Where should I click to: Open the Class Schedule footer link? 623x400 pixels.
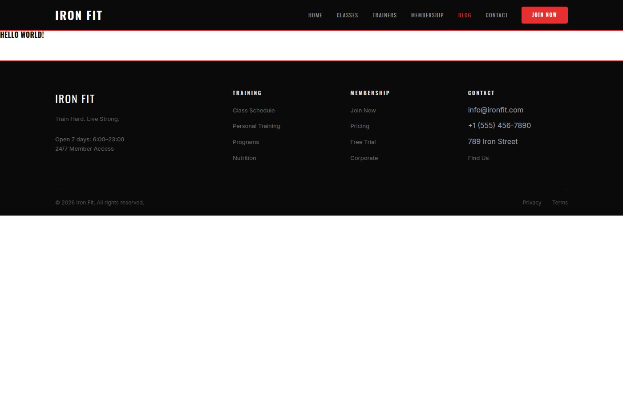click(254, 110)
